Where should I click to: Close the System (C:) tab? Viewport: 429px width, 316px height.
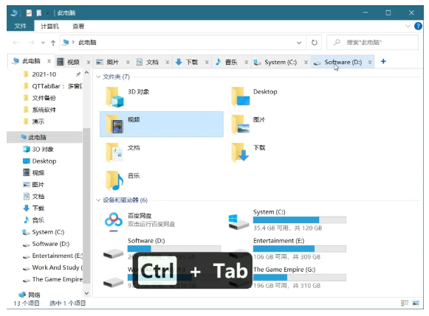click(x=306, y=62)
